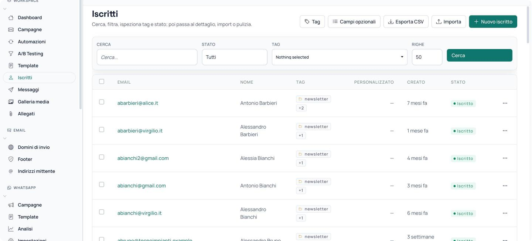Sort by the CREATO column header

point(416,82)
